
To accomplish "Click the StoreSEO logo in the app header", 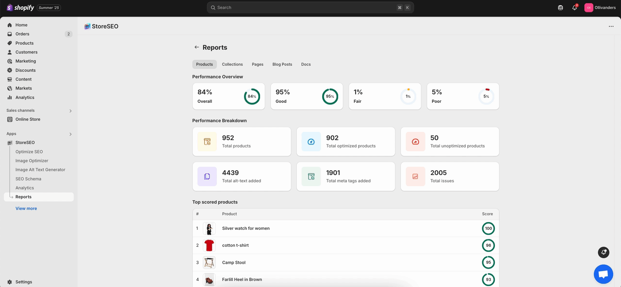I will tap(87, 27).
